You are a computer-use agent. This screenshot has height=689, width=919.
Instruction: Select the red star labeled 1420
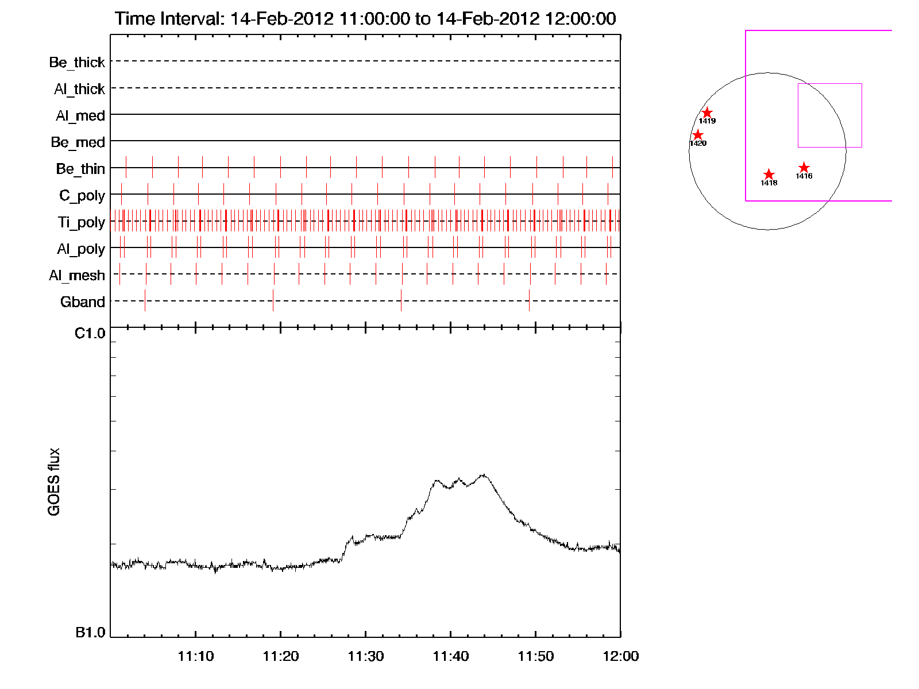pyautogui.click(x=697, y=136)
